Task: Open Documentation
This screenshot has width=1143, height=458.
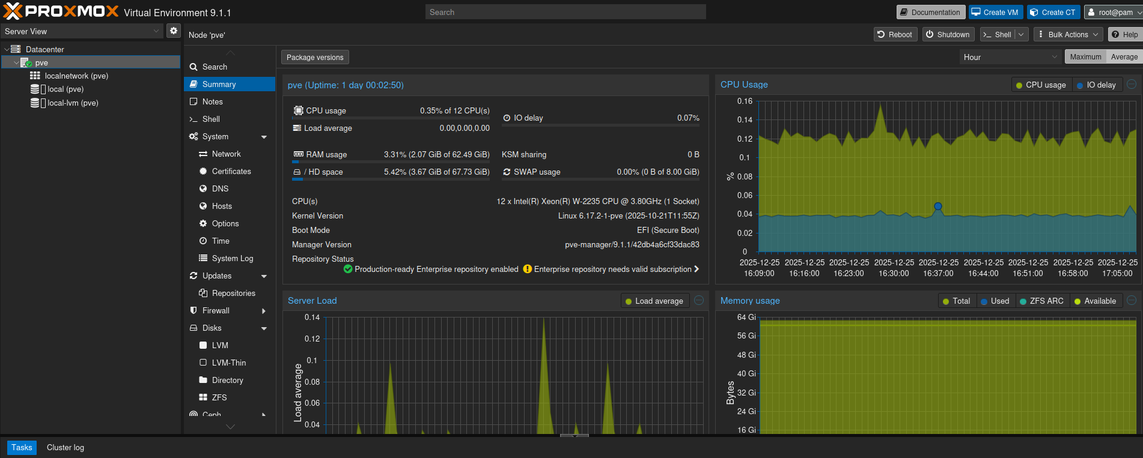Action: (x=930, y=12)
